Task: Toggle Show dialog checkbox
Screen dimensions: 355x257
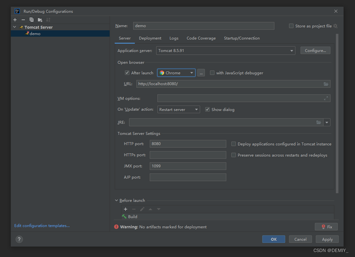Action: (207, 110)
